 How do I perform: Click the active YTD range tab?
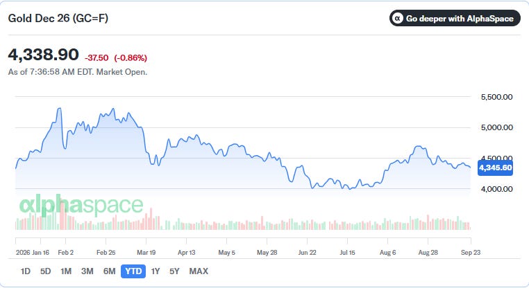point(133,271)
